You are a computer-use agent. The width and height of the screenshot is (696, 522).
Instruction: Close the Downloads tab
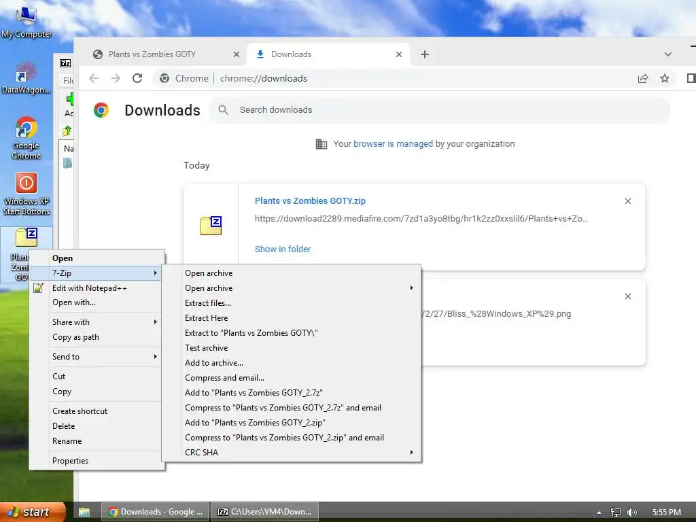pyautogui.click(x=398, y=54)
